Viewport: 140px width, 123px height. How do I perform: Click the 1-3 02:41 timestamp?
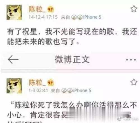coord(38,90)
